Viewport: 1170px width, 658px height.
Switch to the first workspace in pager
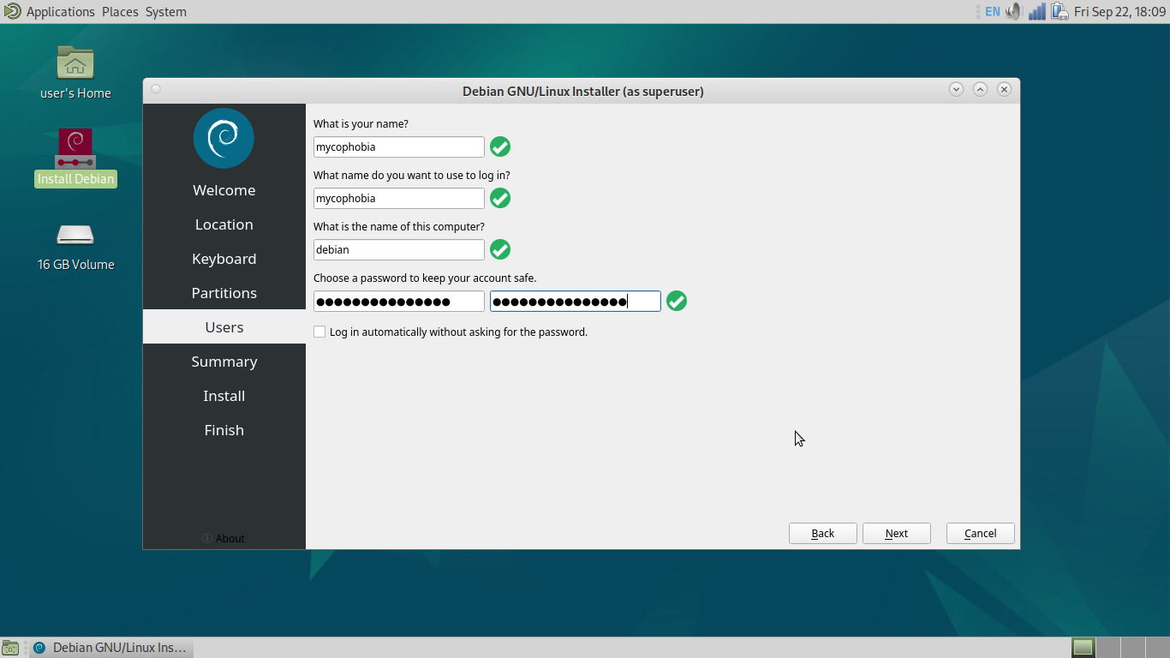click(1083, 648)
